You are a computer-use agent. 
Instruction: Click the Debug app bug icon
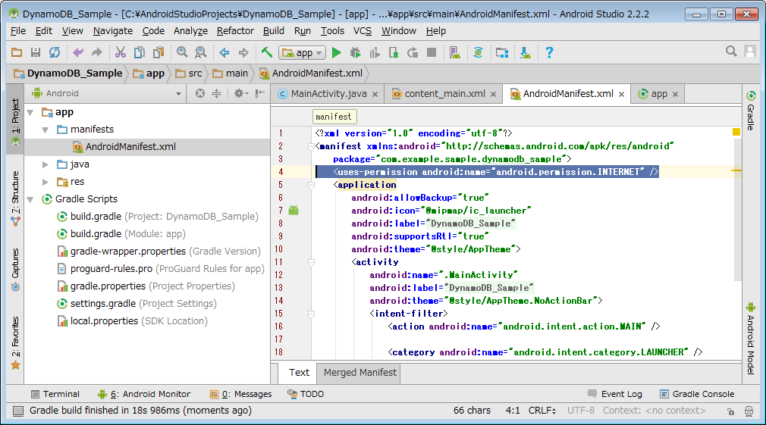(x=356, y=52)
